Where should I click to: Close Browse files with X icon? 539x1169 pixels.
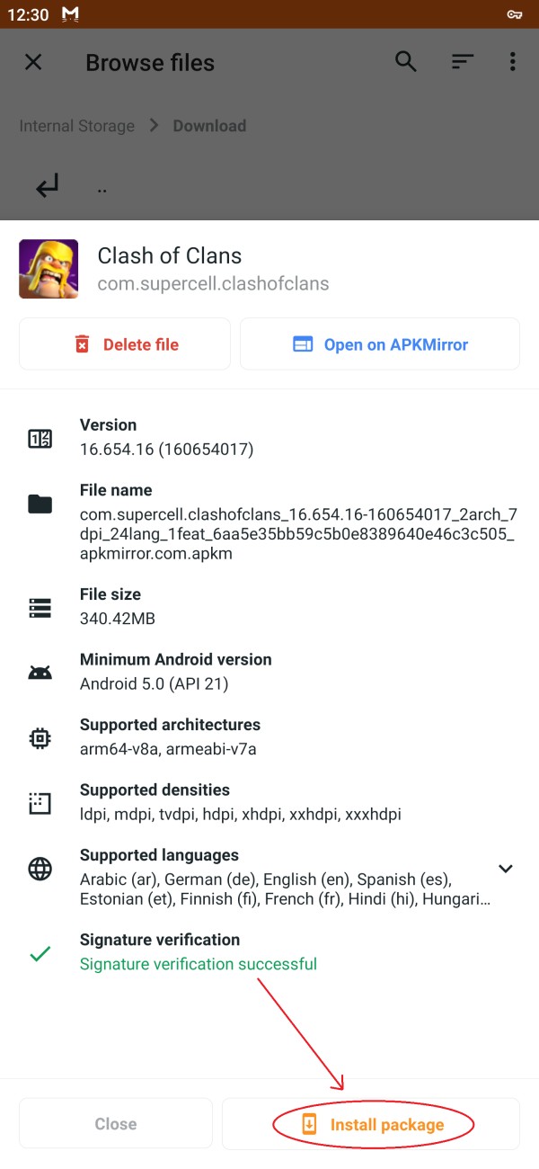point(33,62)
